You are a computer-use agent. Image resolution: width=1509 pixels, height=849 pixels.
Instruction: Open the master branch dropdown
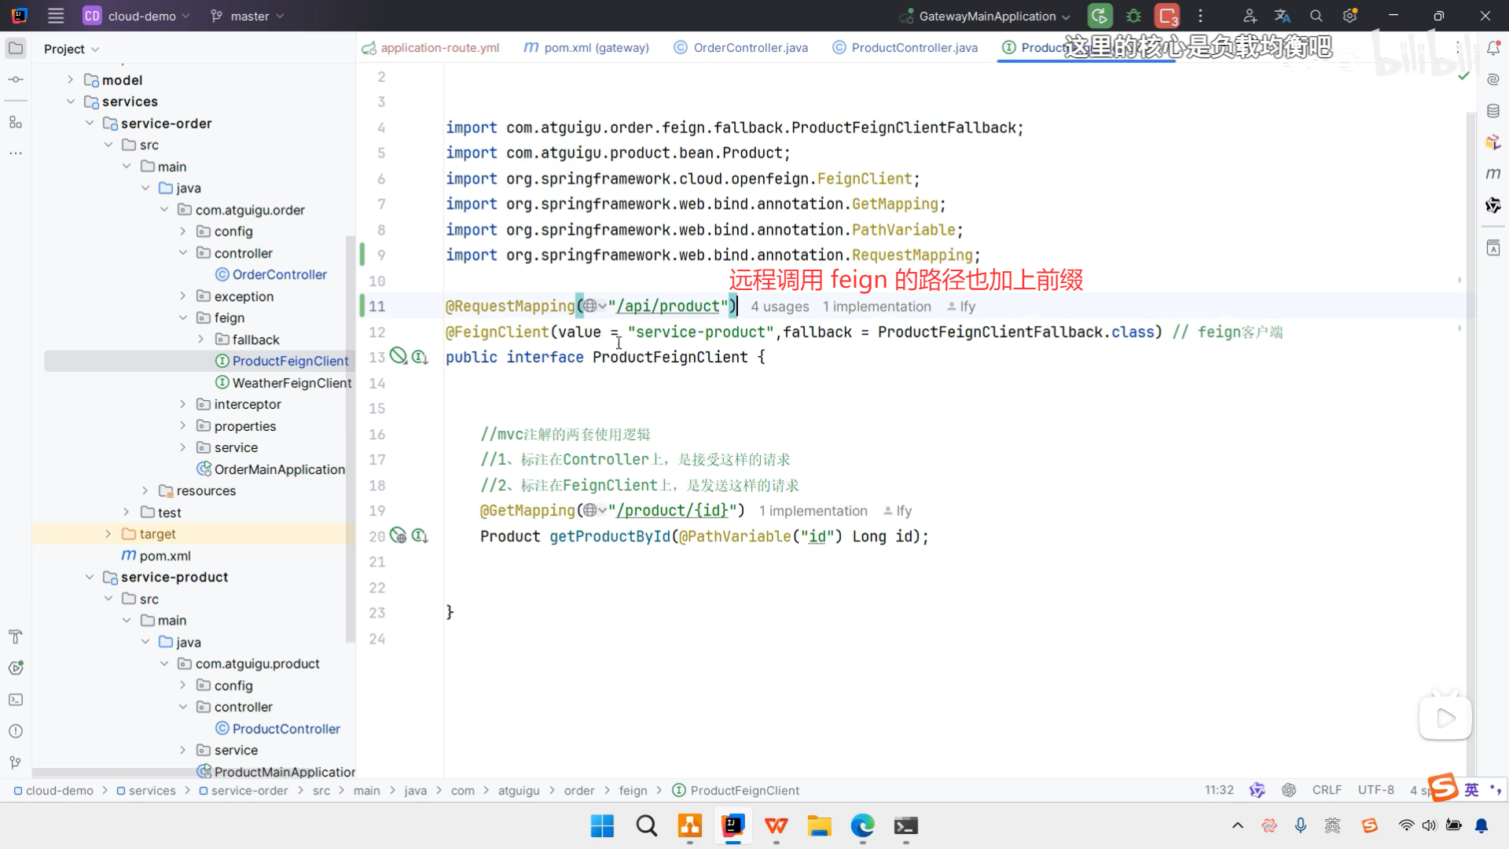click(x=248, y=16)
